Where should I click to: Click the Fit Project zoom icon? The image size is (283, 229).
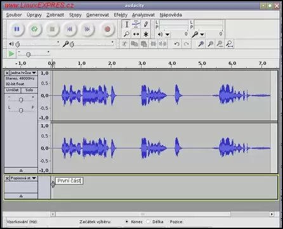[x=230, y=44]
